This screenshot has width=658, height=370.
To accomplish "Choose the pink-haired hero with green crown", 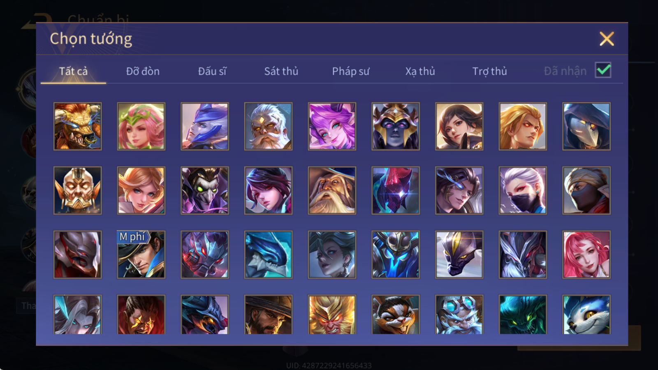I will 141,126.
